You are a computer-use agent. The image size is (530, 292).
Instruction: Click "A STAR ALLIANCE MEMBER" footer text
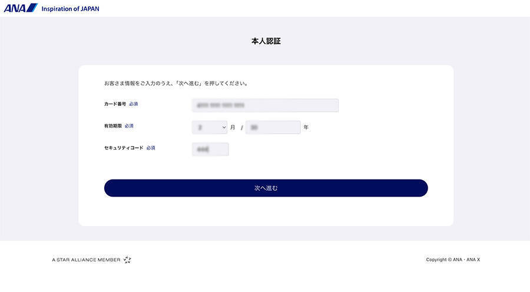pyautogui.click(x=86, y=260)
